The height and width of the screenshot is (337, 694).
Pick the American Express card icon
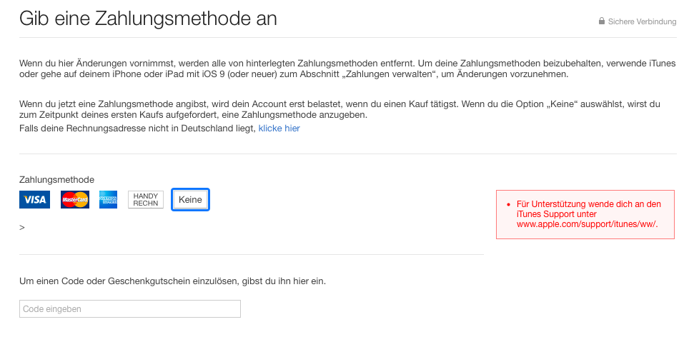point(109,200)
